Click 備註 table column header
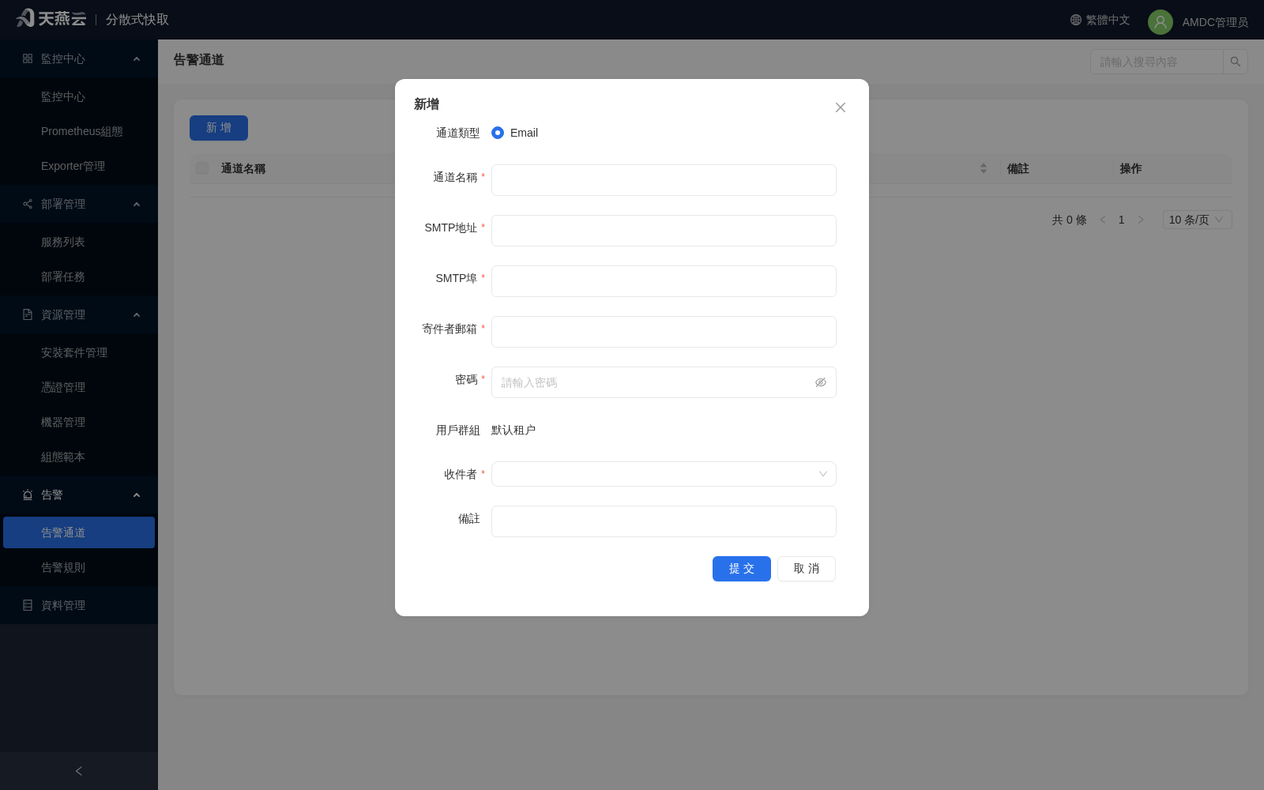 (1018, 168)
